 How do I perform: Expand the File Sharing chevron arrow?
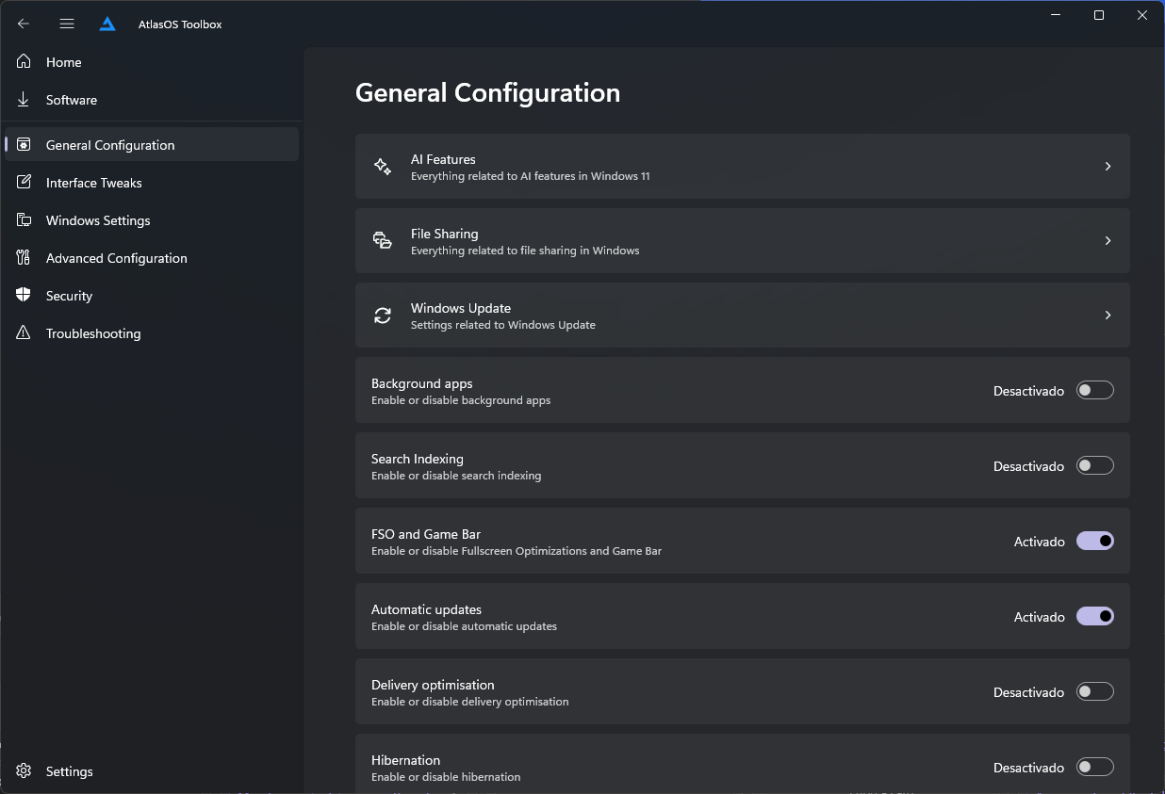tap(1108, 241)
